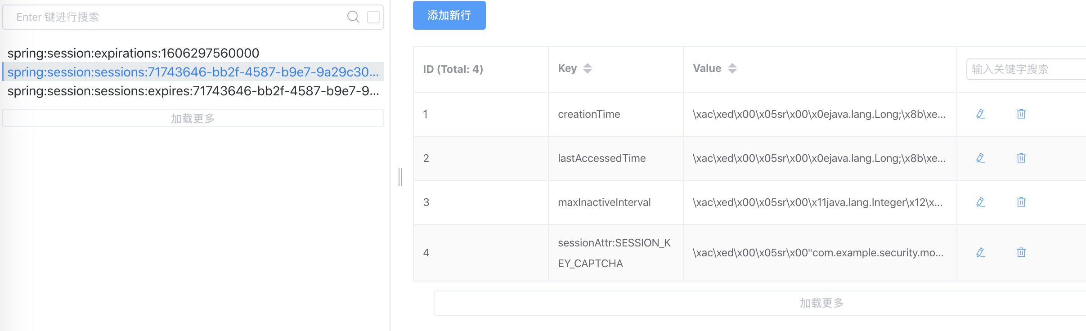Sort table by Key column
The image size is (1086, 331).
[588, 68]
